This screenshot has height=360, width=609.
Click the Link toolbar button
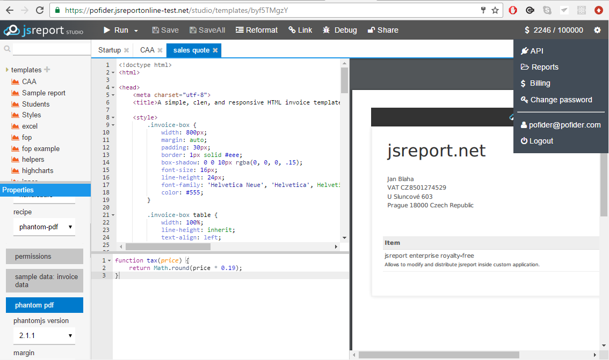pos(300,30)
